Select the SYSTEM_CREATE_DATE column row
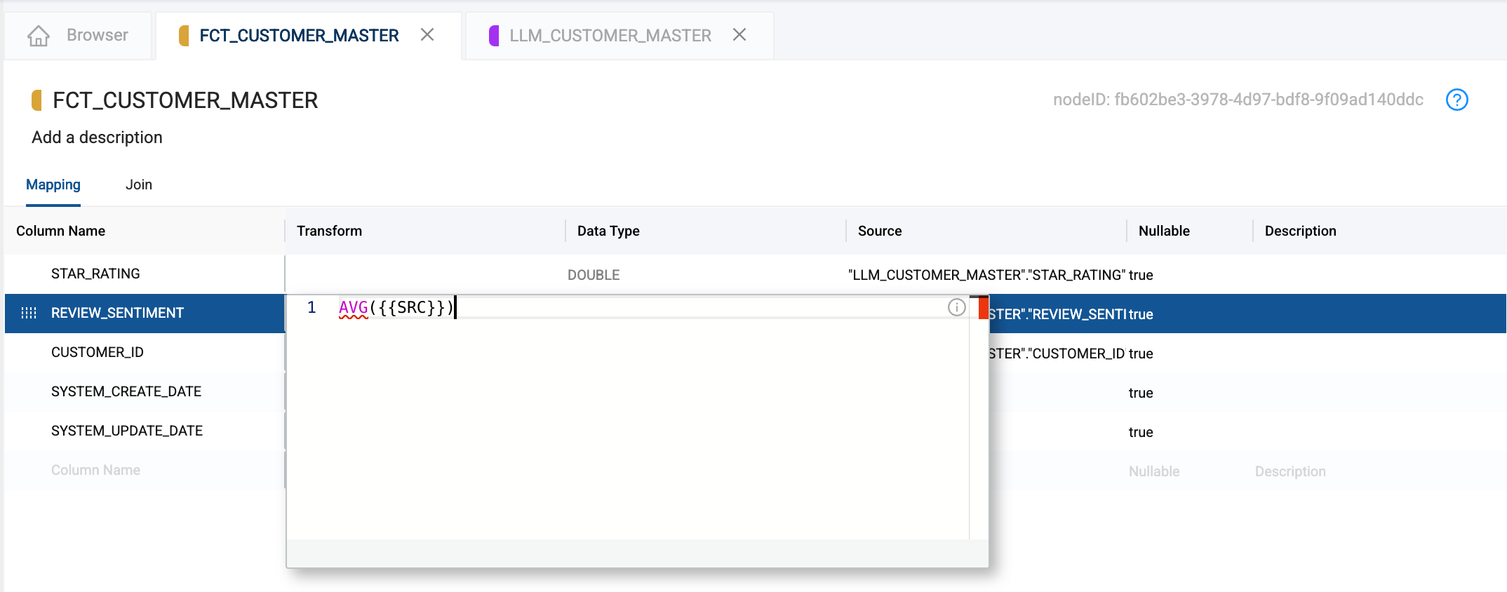Image resolution: width=1507 pixels, height=592 pixels. coord(126,391)
